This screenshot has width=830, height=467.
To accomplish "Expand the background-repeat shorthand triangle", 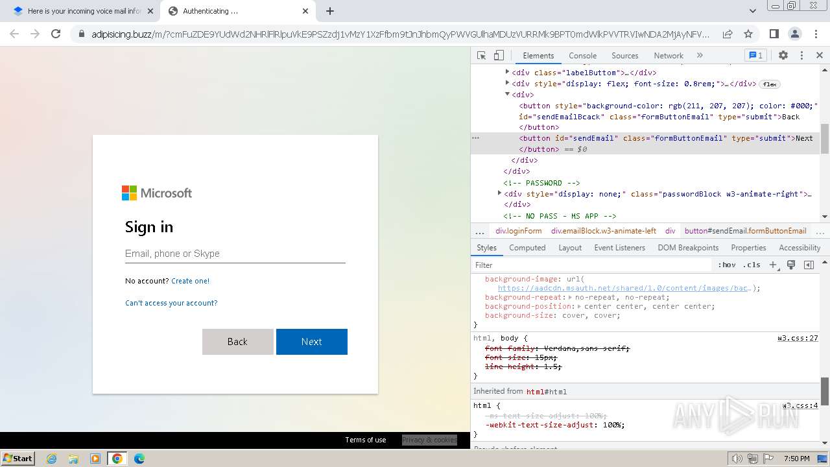I will 570,297.
